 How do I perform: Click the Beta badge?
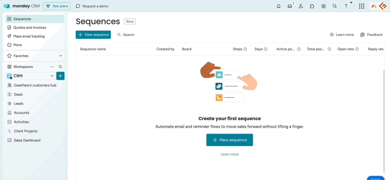point(130,22)
